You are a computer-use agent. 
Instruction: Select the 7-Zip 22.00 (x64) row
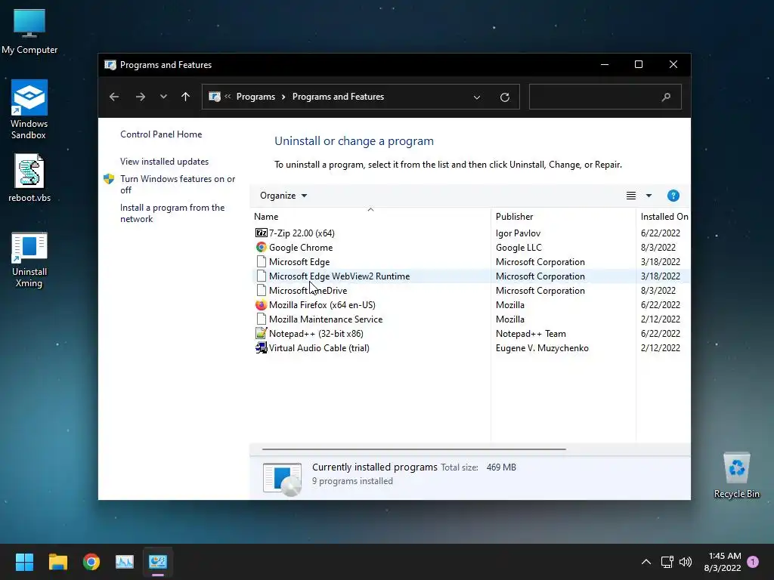click(472, 233)
